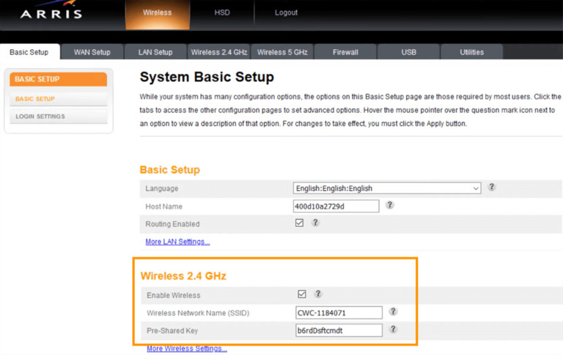The width and height of the screenshot is (563, 355).
Task: Click the question mark beside Host Name
Action: (x=390, y=206)
